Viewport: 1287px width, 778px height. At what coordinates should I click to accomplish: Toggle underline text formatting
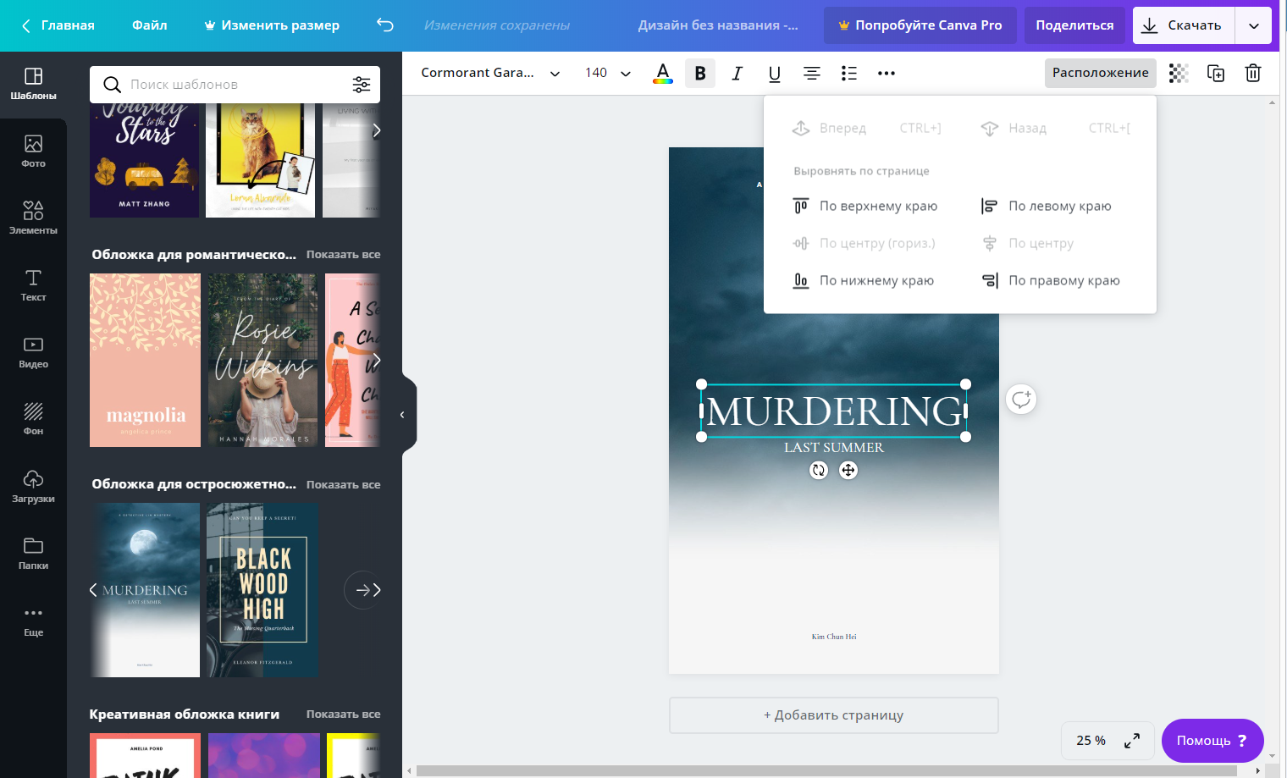[x=774, y=74]
